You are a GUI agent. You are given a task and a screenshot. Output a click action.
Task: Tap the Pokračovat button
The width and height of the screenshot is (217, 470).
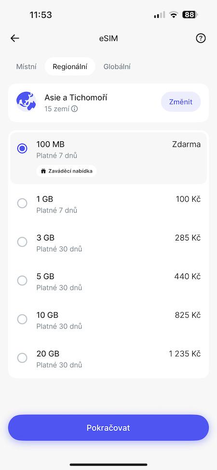(x=108, y=428)
